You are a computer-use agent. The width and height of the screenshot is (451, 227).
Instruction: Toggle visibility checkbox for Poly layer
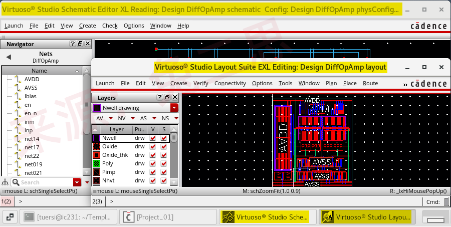153,163
